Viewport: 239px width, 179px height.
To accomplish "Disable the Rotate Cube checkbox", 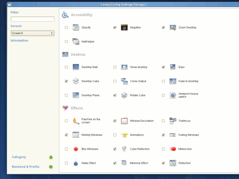I will (115, 95).
